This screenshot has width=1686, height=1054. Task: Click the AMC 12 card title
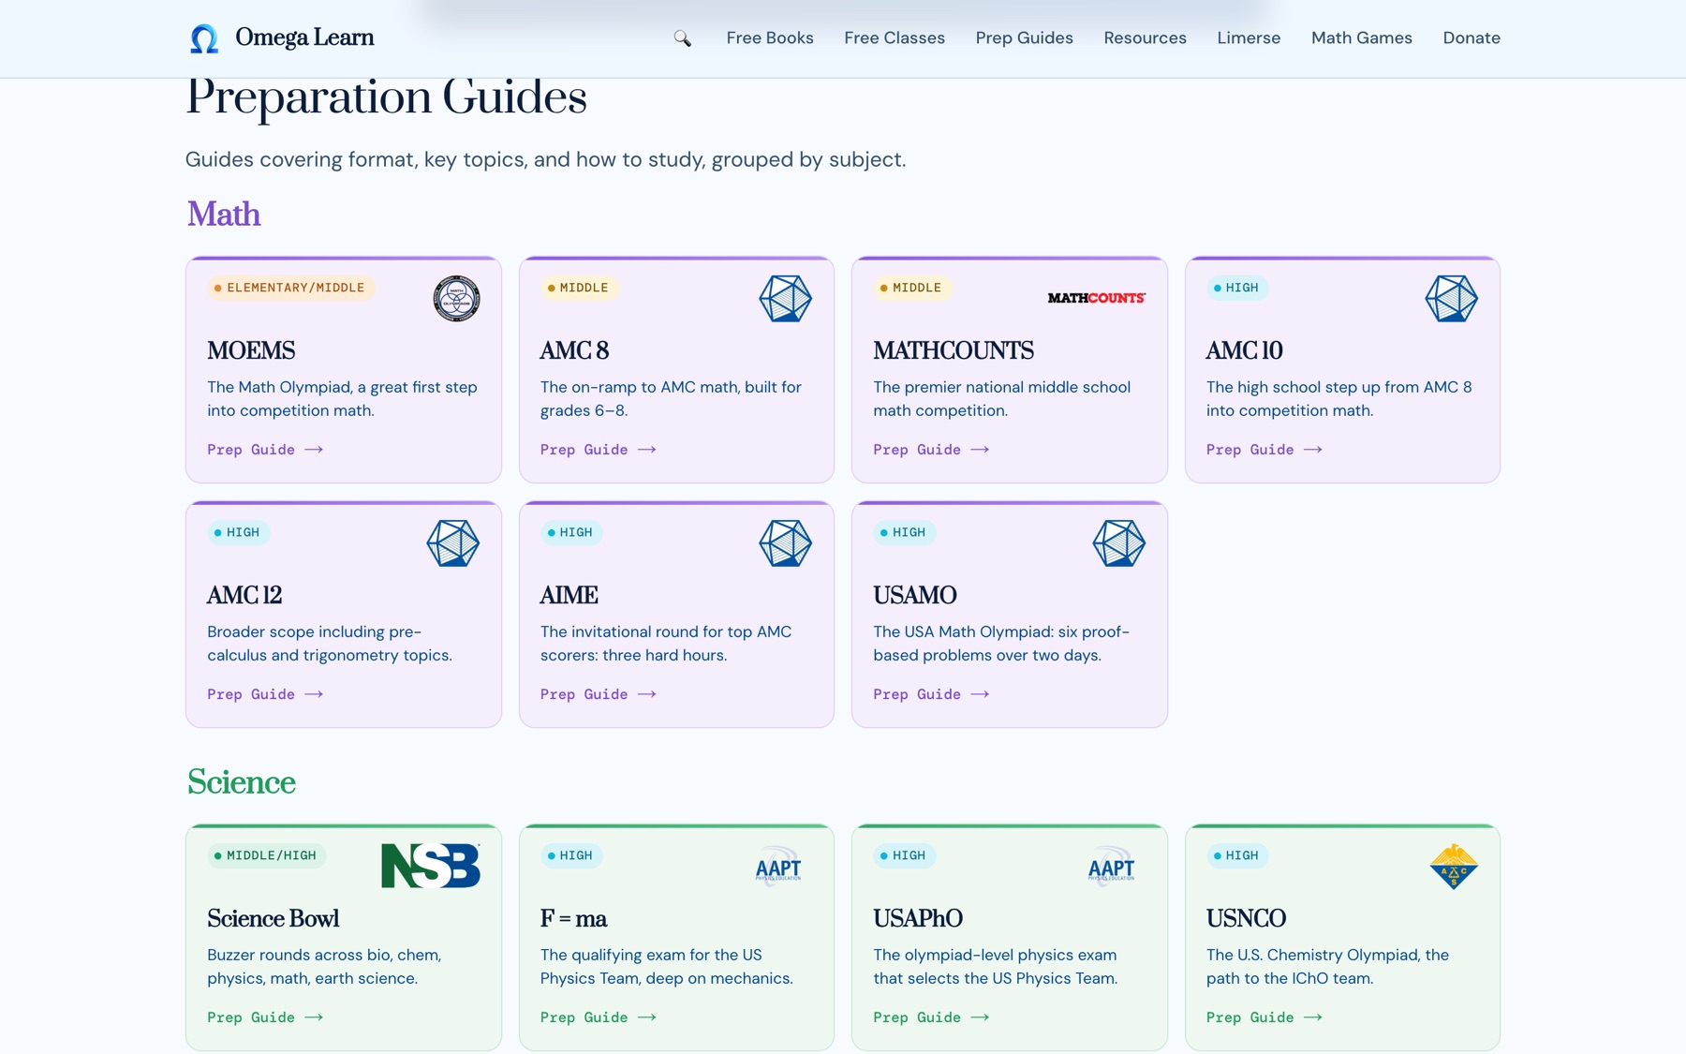tap(244, 595)
